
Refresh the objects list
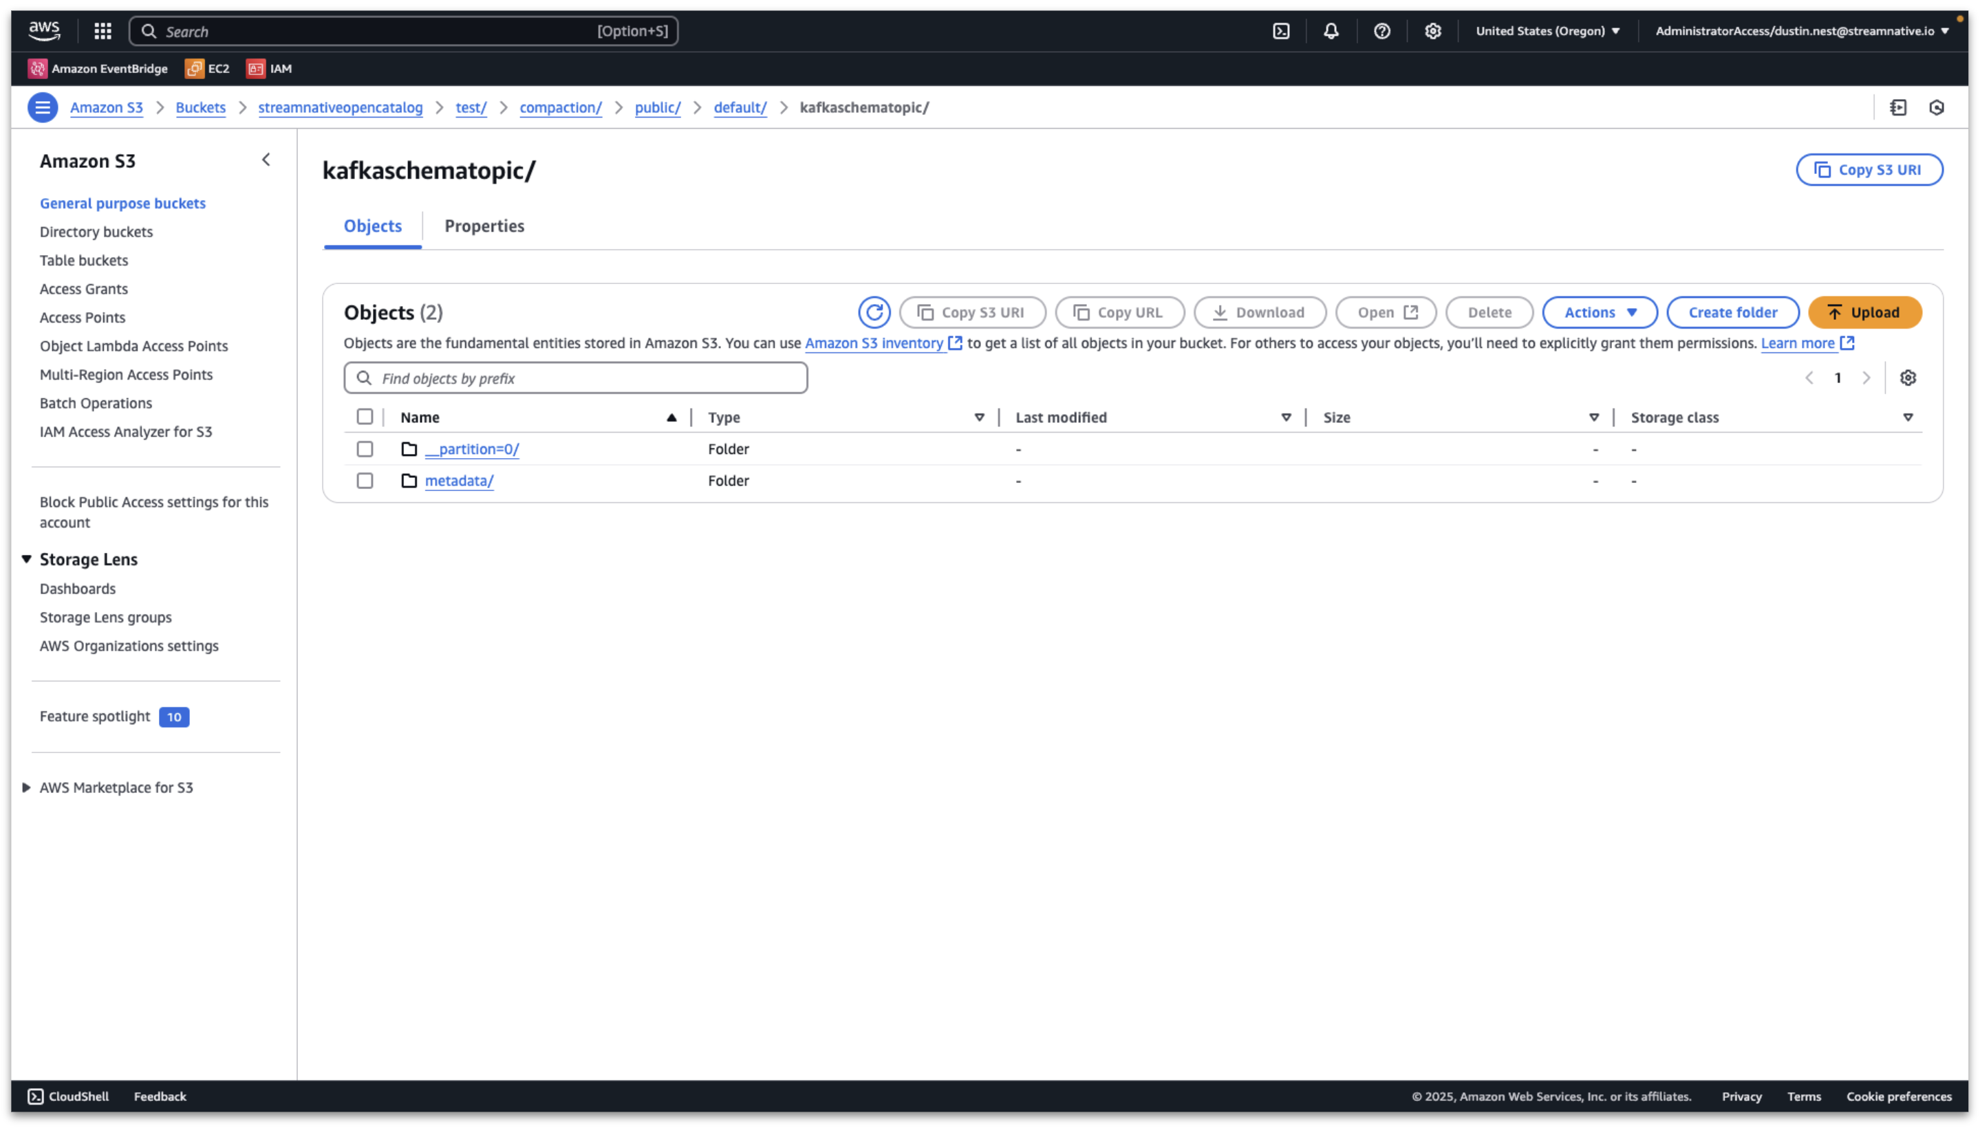point(875,312)
